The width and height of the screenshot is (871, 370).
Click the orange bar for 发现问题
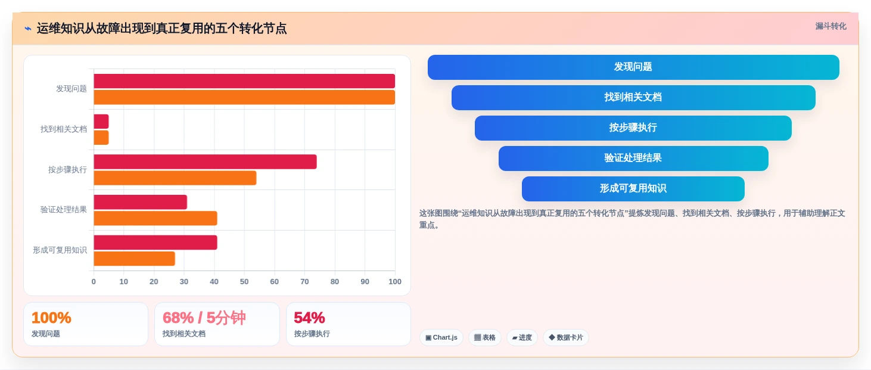[x=244, y=97]
